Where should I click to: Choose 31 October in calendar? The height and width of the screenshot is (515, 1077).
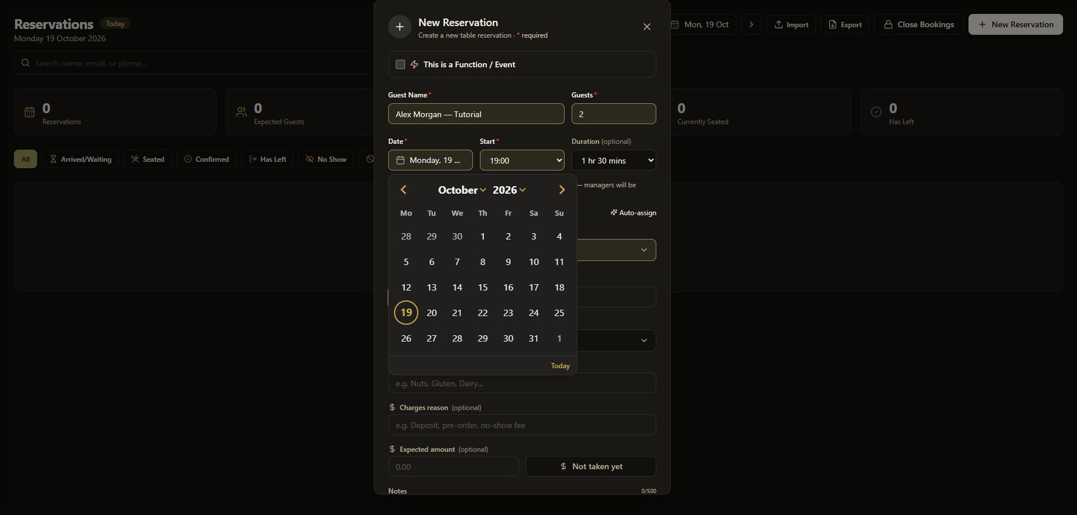pyautogui.click(x=534, y=338)
